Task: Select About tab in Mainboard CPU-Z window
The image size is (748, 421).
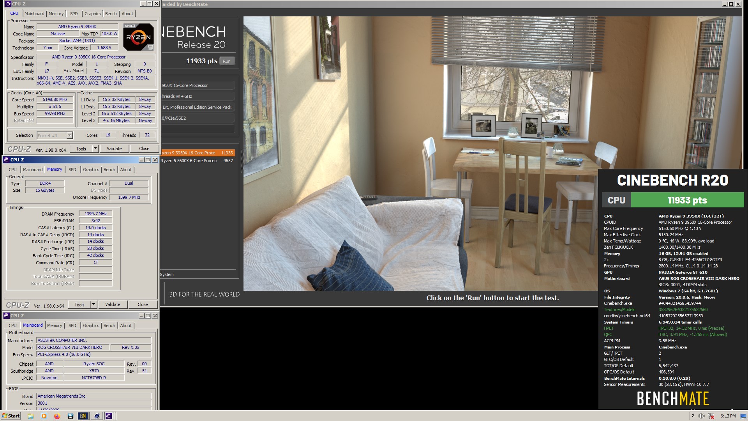Action: click(126, 325)
